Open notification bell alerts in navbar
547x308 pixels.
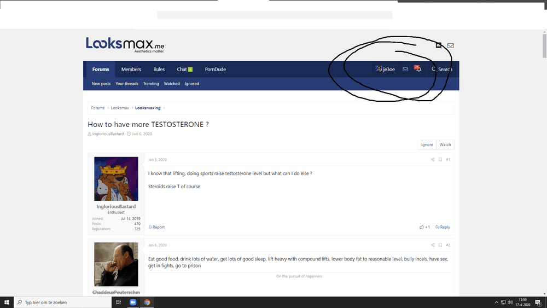[417, 69]
